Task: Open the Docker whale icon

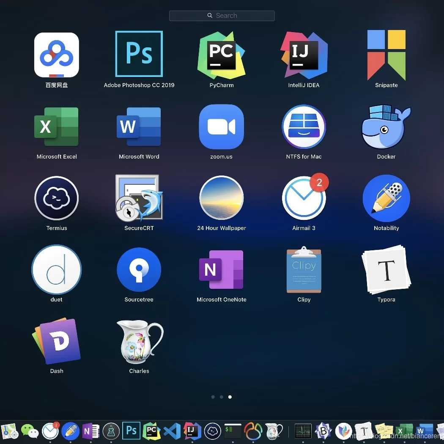Action: click(x=386, y=126)
